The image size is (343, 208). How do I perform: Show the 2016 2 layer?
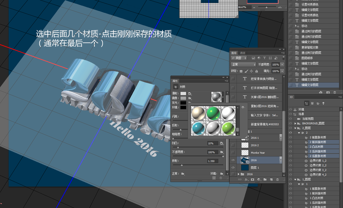point(233,145)
